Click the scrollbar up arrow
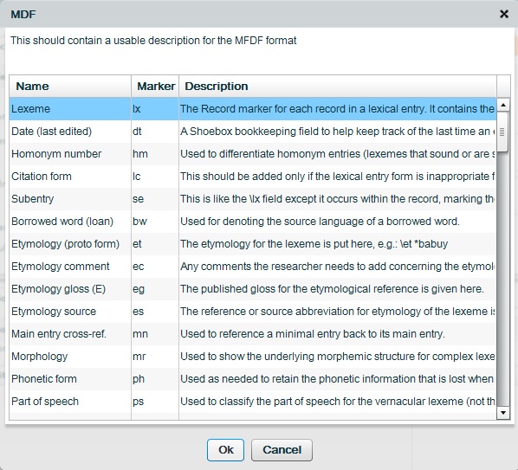This screenshot has width=518, height=470. tap(503, 106)
